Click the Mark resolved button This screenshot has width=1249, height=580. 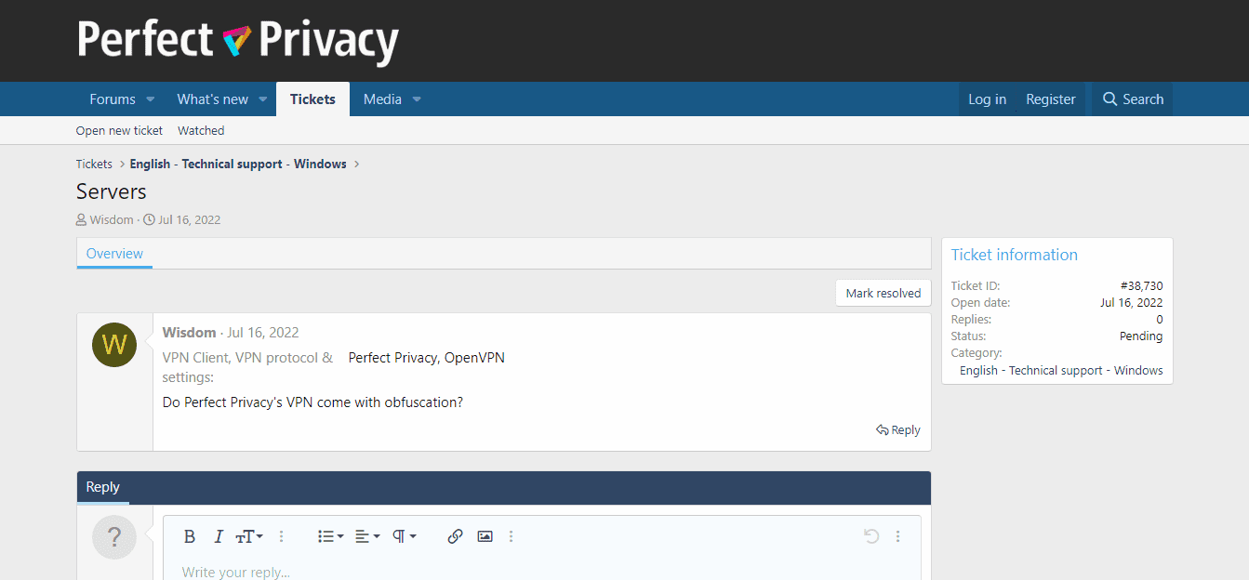pyautogui.click(x=883, y=293)
